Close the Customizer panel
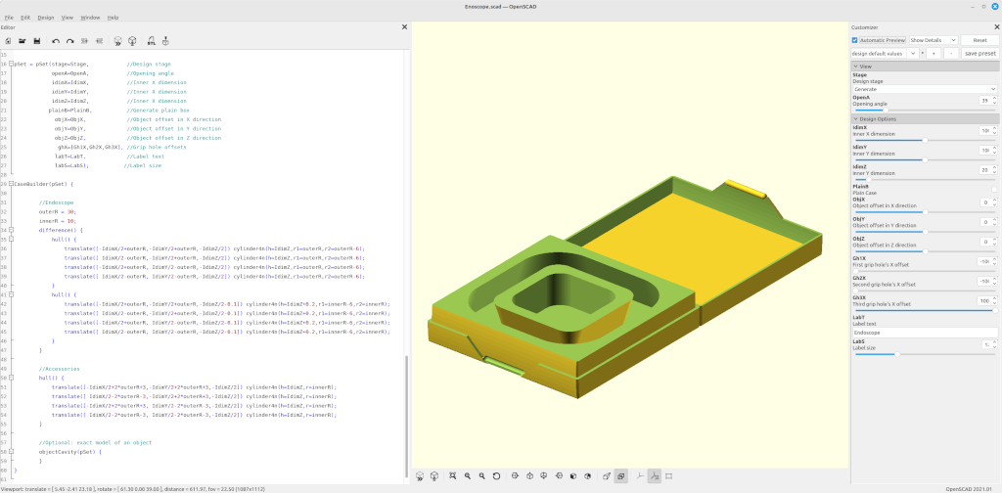 click(997, 27)
